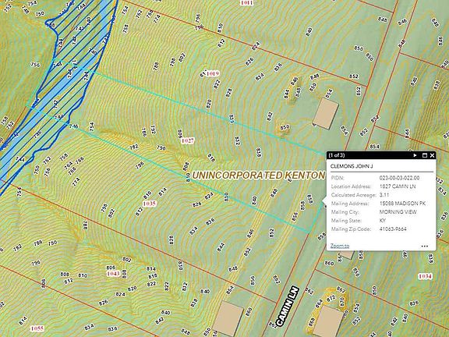Image resolution: width=449 pixels, height=337 pixels.
Task: Select mailing address 15088 MADISON PK
Action: pos(402,204)
